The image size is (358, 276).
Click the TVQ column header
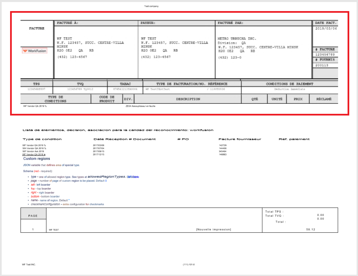click(80, 84)
